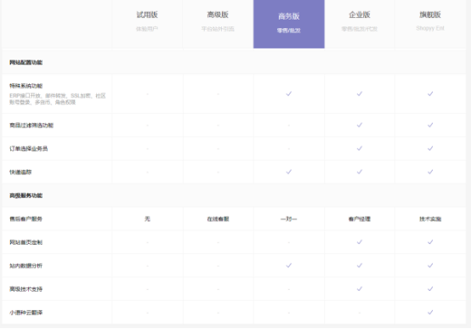Click 企业版 checkmark for 高级技术支持
Image resolution: width=471 pixels, height=329 pixels.
[360, 289]
